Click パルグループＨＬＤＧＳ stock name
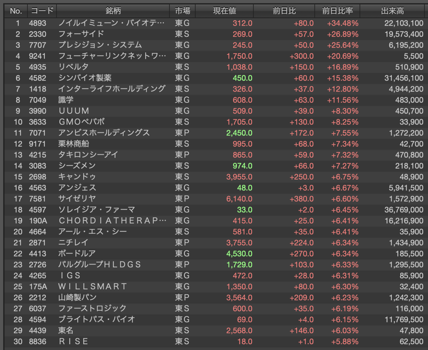Viewport: 428px width, 350px height. click(x=100, y=264)
